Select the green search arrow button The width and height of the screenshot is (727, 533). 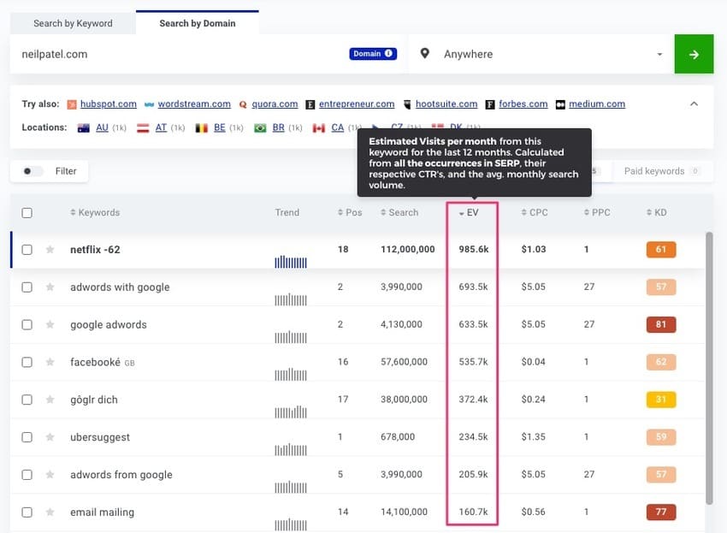point(694,53)
